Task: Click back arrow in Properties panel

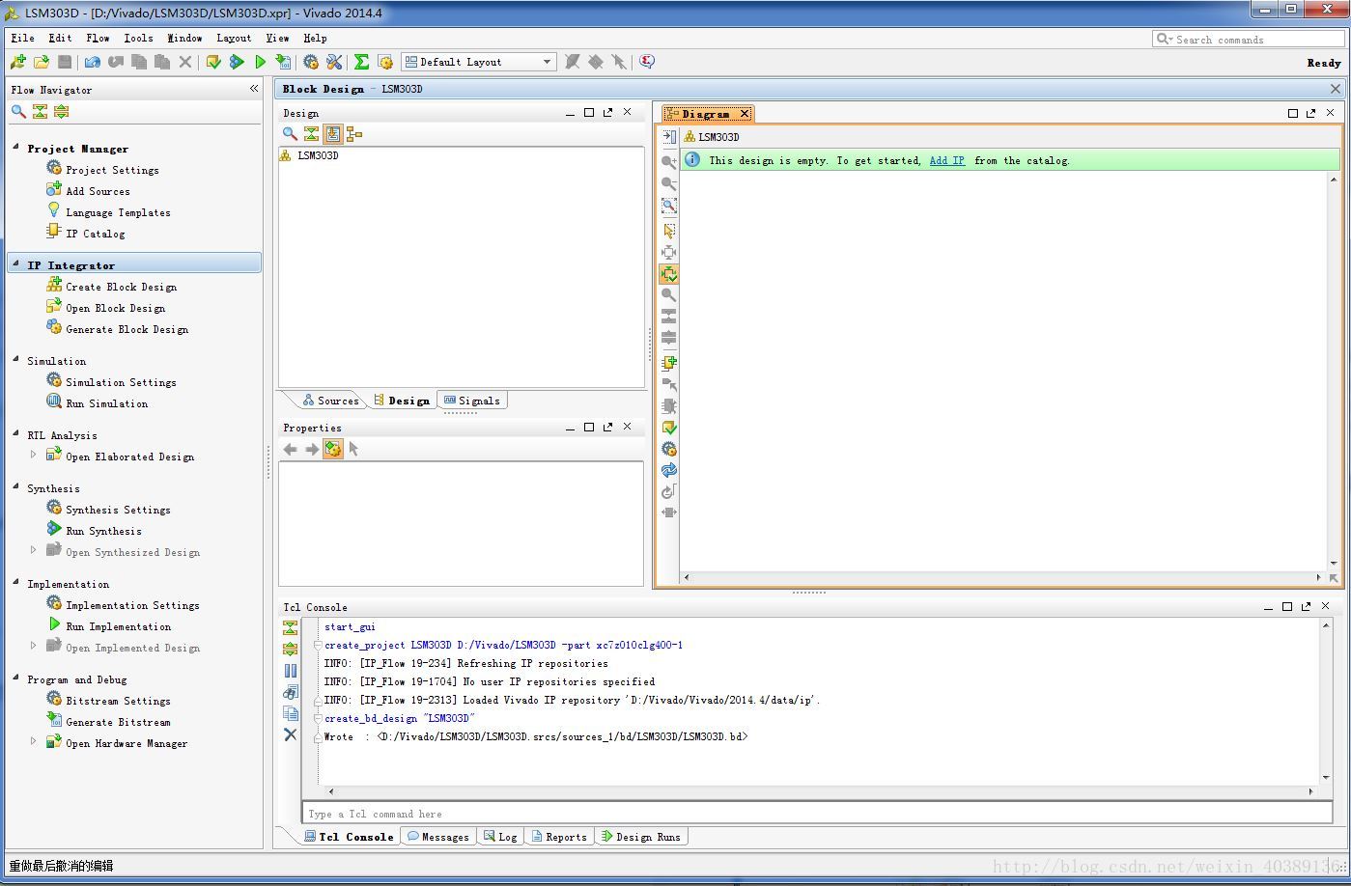Action: [290, 449]
